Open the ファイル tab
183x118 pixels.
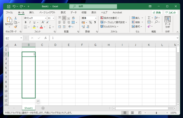click(9, 13)
